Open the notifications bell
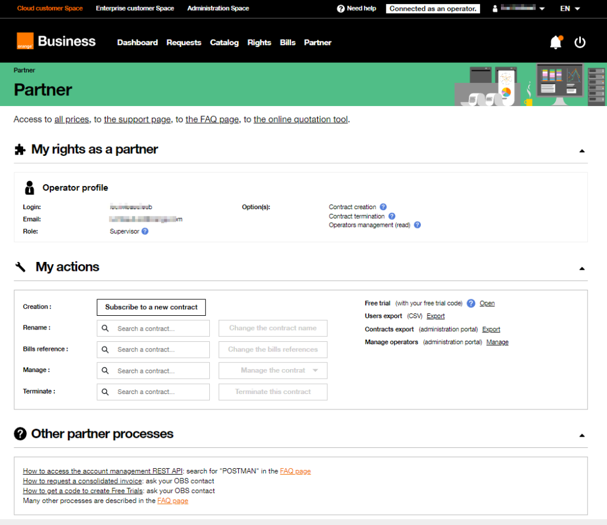The image size is (607, 525). 556,42
